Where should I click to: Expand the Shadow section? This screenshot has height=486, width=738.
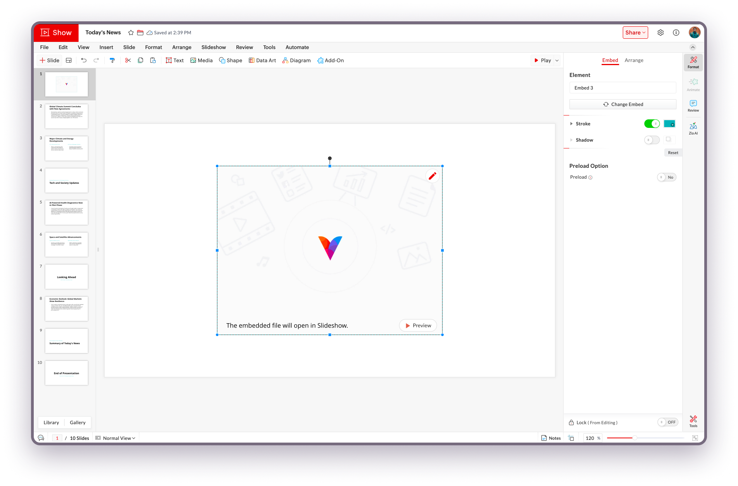click(571, 140)
